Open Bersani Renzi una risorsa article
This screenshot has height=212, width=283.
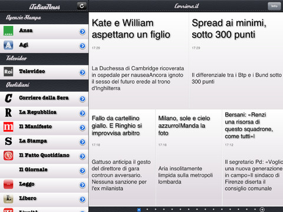249,125
